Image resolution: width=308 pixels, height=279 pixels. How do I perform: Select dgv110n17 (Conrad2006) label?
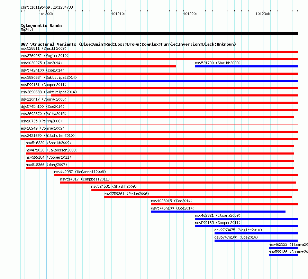point(44,99)
